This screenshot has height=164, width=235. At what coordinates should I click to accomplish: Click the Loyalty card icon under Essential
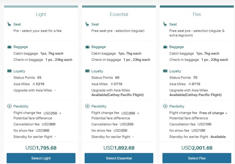[87, 71]
